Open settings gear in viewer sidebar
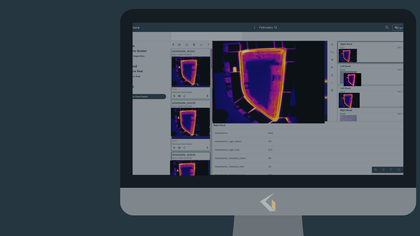Image resolution: width=420 pixels, height=236 pixels. click(332, 90)
